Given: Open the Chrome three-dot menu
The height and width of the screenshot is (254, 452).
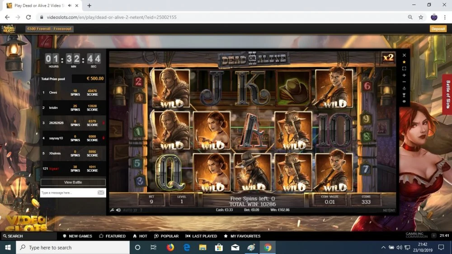Looking at the screenshot, I should coord(445,17).
